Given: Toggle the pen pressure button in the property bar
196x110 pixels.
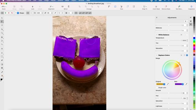Looking at the screenshot, I should click(x=55, y=13).
